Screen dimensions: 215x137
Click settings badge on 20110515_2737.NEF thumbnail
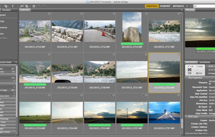(178, 95)
